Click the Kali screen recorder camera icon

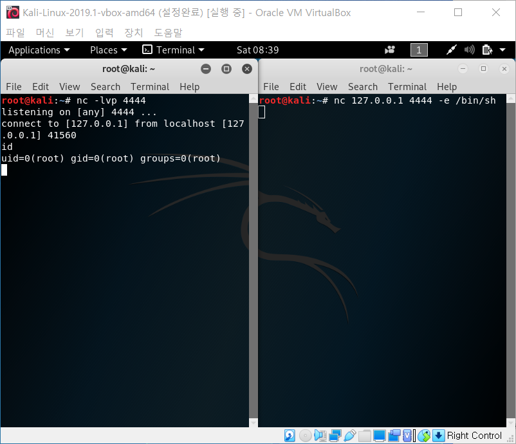tap(390, 50)
